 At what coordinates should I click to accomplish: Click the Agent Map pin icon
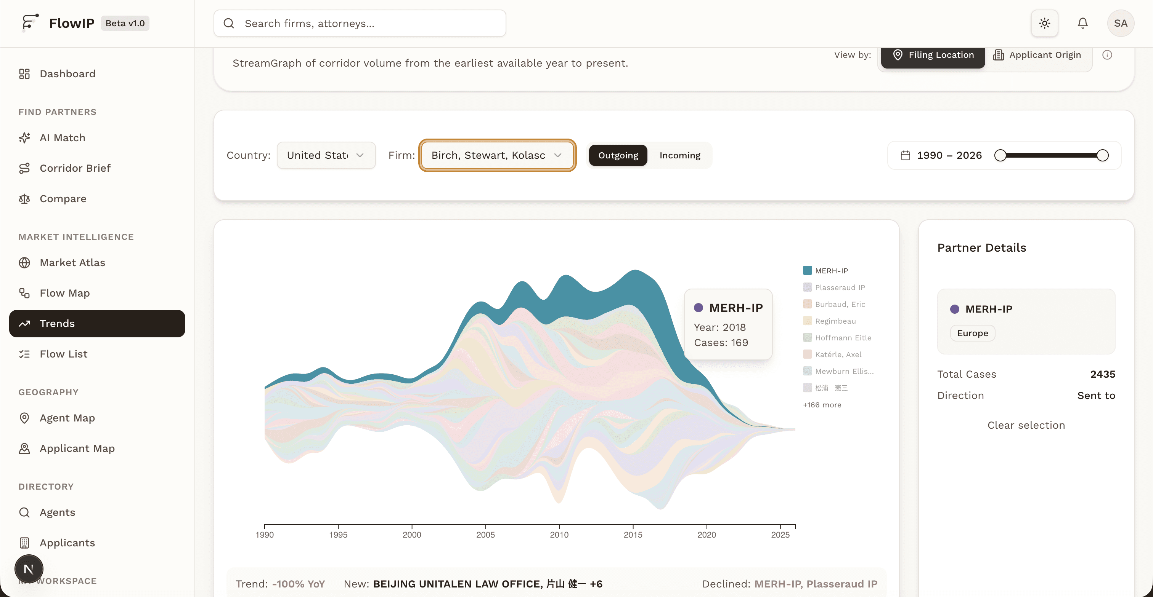pos(25,418)
